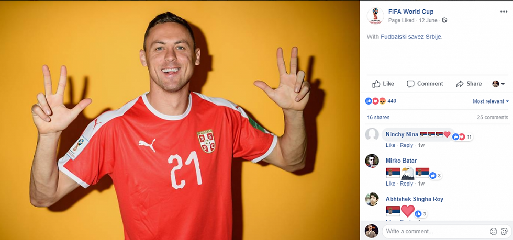This screenshot has width=513, height=240.
Task: Open the sticker picker in comment box
Action: click(504, 232)
